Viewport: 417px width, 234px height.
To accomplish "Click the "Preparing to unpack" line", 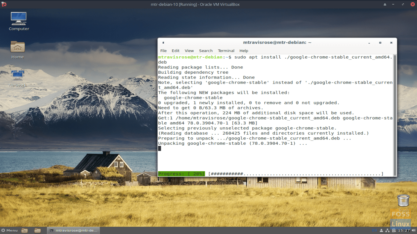I will click(255, 138).
